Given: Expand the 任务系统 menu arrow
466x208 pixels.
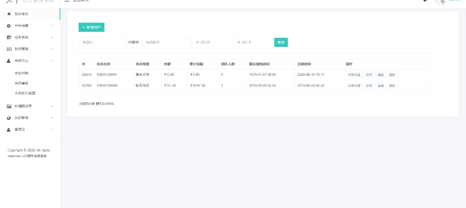Looking at the screenshot, I should pos(52,37).
